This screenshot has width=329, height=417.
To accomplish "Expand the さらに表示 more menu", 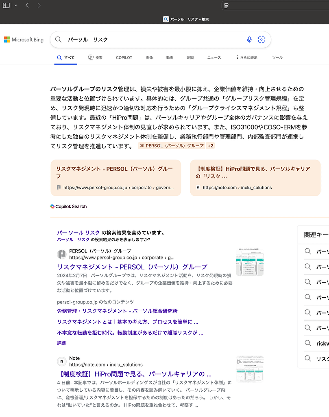I will click(246, 58).
